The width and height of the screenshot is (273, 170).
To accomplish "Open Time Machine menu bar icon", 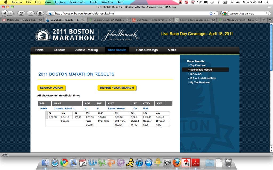I will point(212,2).
